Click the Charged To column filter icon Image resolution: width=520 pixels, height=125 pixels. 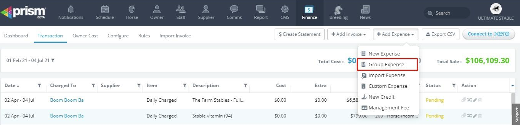(x=93, y=85)
